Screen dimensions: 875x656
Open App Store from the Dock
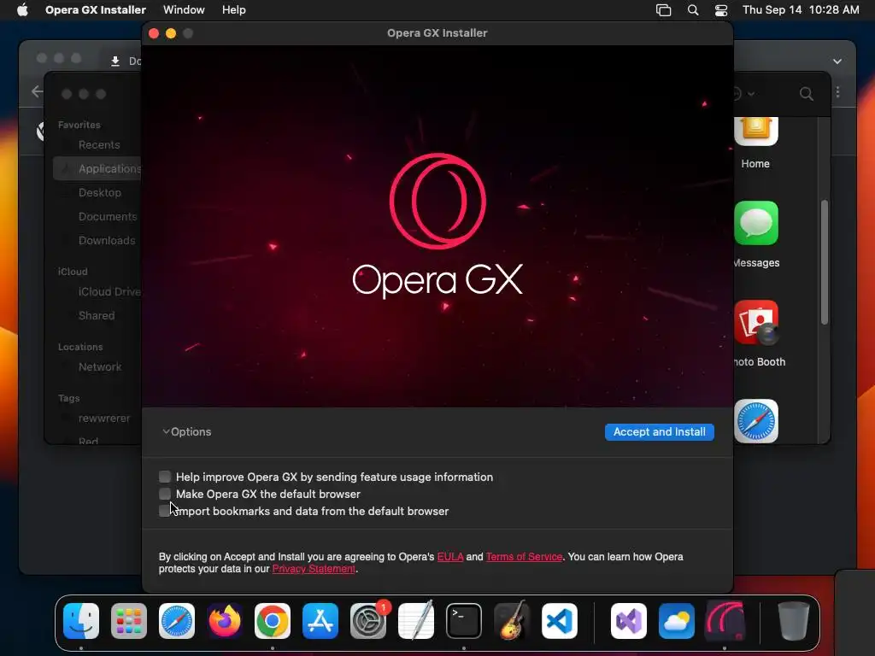point(320,621)
